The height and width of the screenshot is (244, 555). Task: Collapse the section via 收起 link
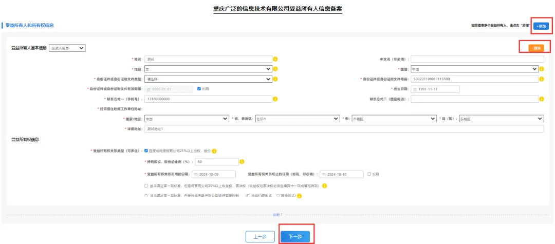coord(277,215)
